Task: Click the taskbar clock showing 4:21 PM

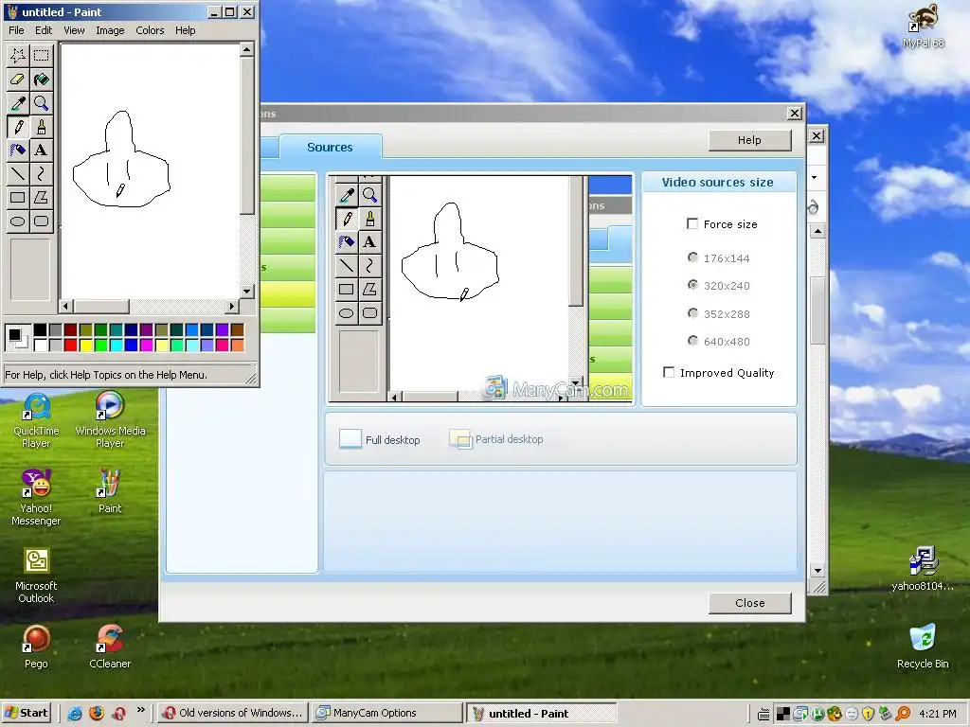Action: pyautogui.click(x=937, y=714)
